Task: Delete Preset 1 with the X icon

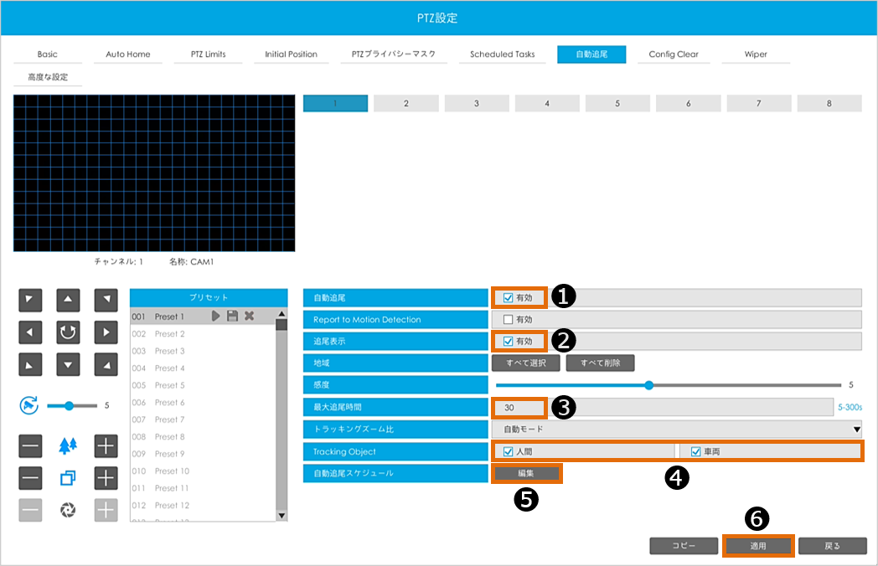Action: 249,316
